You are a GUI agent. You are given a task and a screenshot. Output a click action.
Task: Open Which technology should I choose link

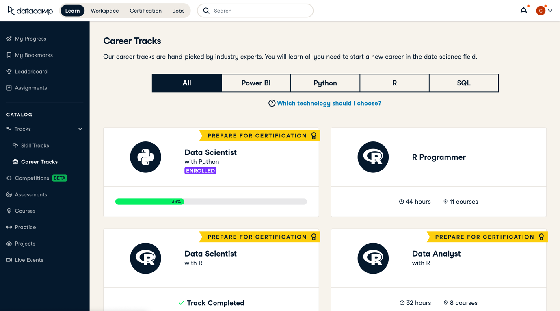(x=329, y=103)
